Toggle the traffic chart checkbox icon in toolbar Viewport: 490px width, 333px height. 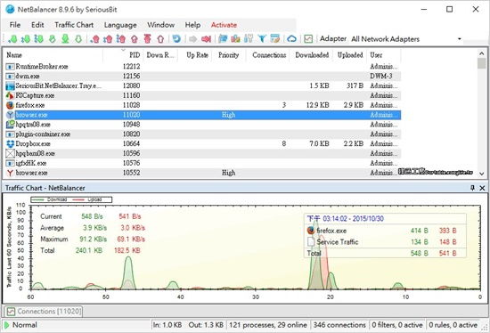click(308, 39)
